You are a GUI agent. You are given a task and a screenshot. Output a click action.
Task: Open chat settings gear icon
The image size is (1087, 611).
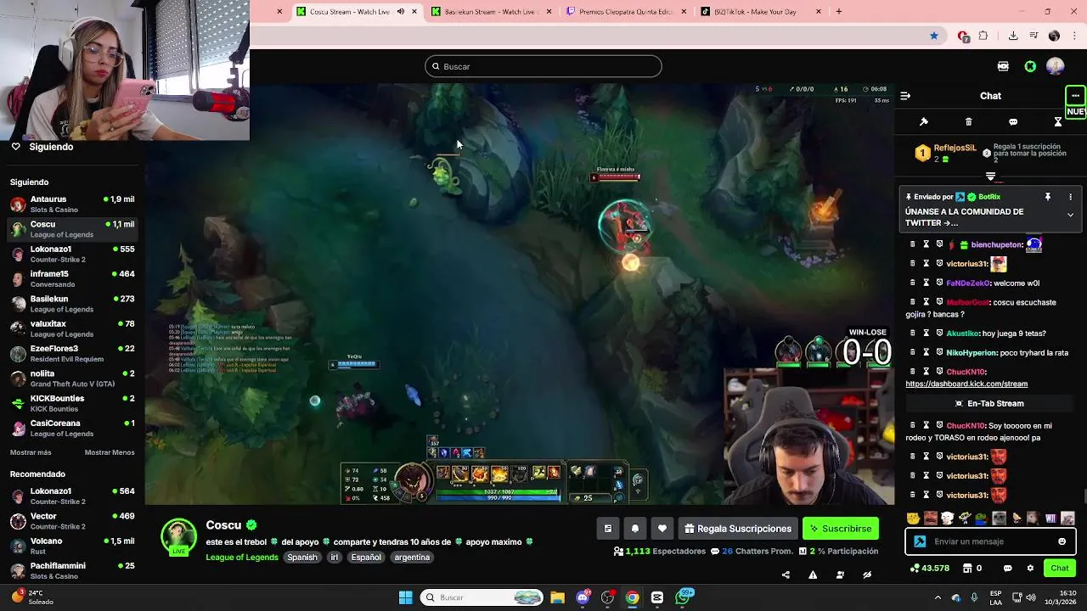pos(1030,569)
